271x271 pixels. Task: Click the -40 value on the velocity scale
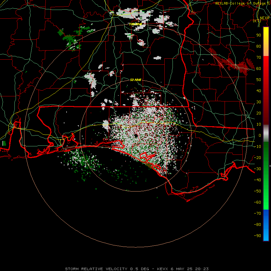[x=257, y=180]
